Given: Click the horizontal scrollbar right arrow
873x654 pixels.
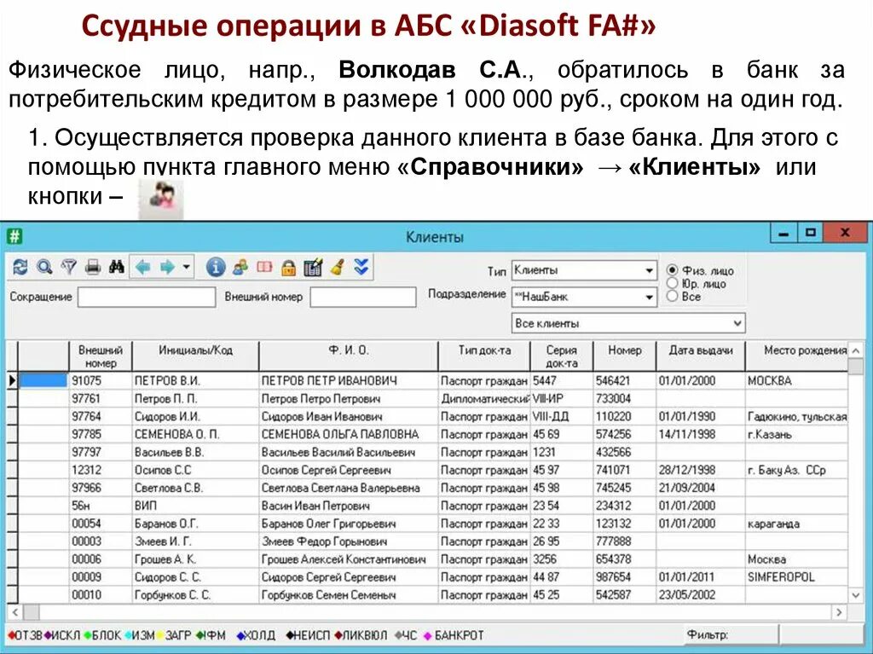Looking at the screenshot, I should [x=839, y=612].
